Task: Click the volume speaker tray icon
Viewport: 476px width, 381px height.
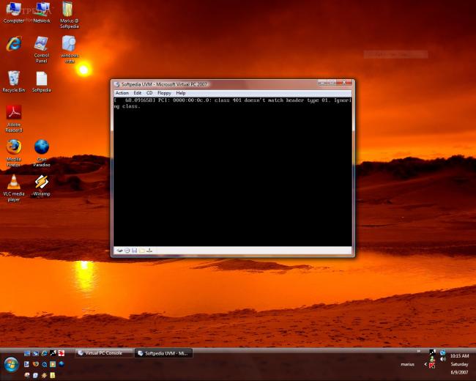Action: pos(443,359)
